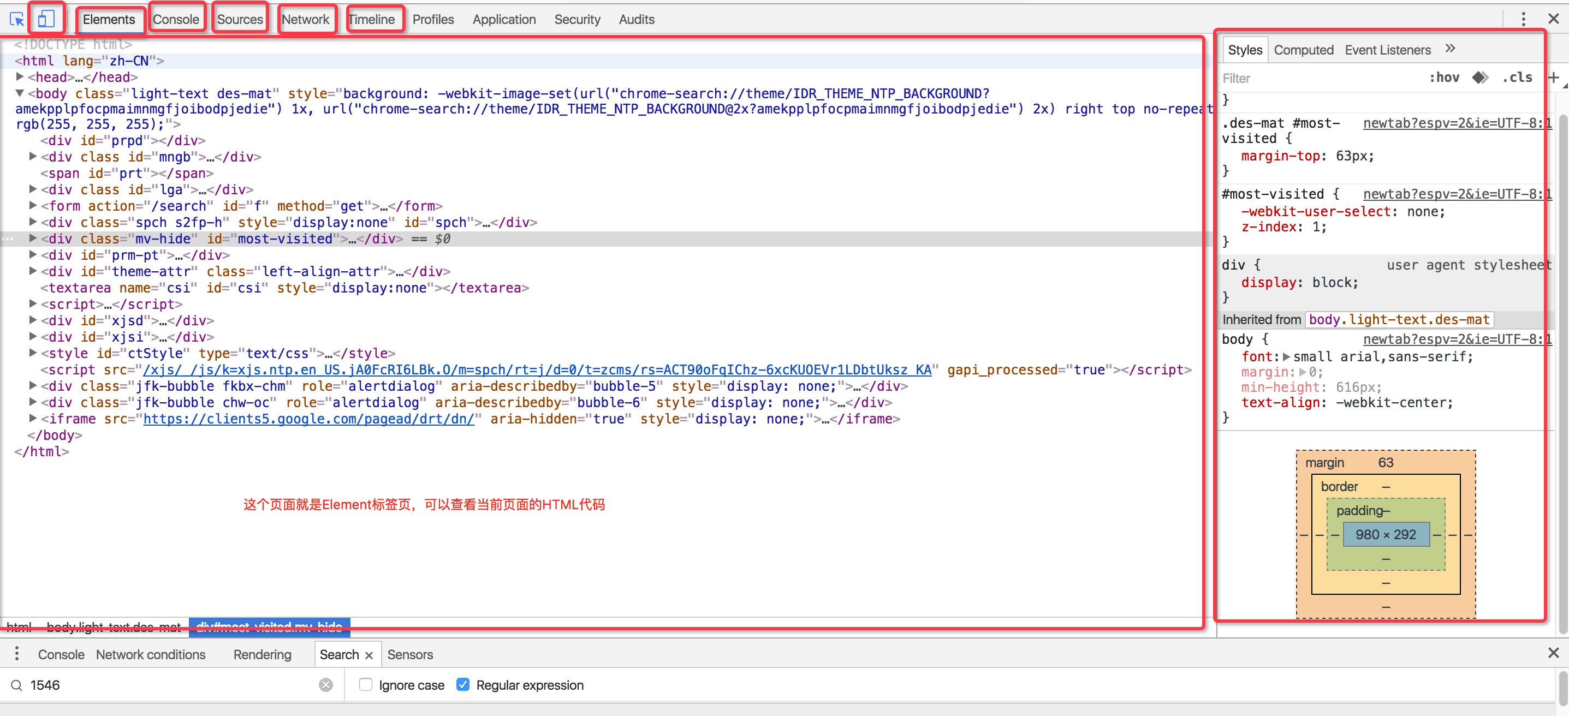
Task: Expand the div id="prm-pt" node
Action: 33,255
